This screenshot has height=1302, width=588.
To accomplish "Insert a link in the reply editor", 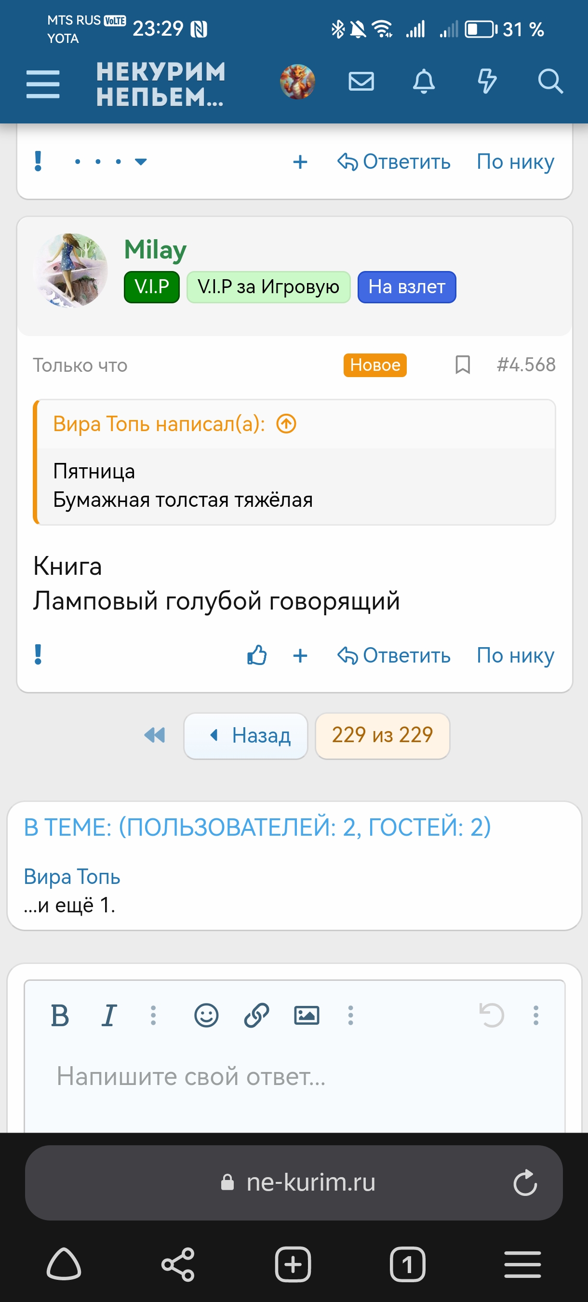I will pos(256,1015).
